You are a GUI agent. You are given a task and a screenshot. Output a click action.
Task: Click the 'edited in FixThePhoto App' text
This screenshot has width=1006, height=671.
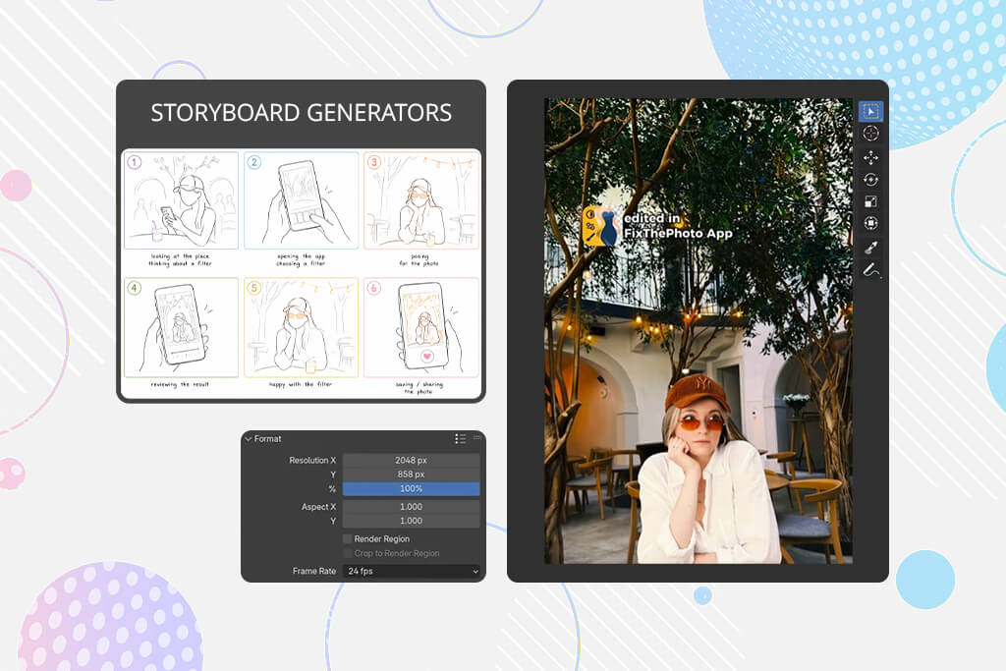pos(678,226)
